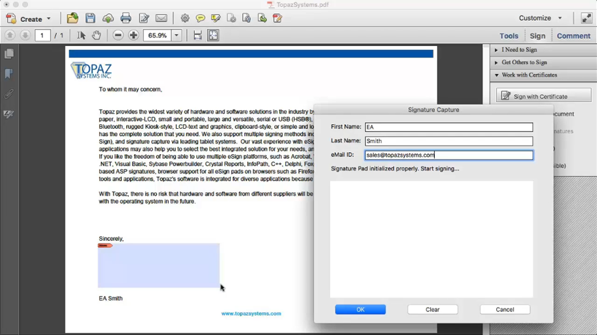This screenshot has height=335, width=597.
Task: Open the Page Thumbnails panel
Action: [9, 53]
